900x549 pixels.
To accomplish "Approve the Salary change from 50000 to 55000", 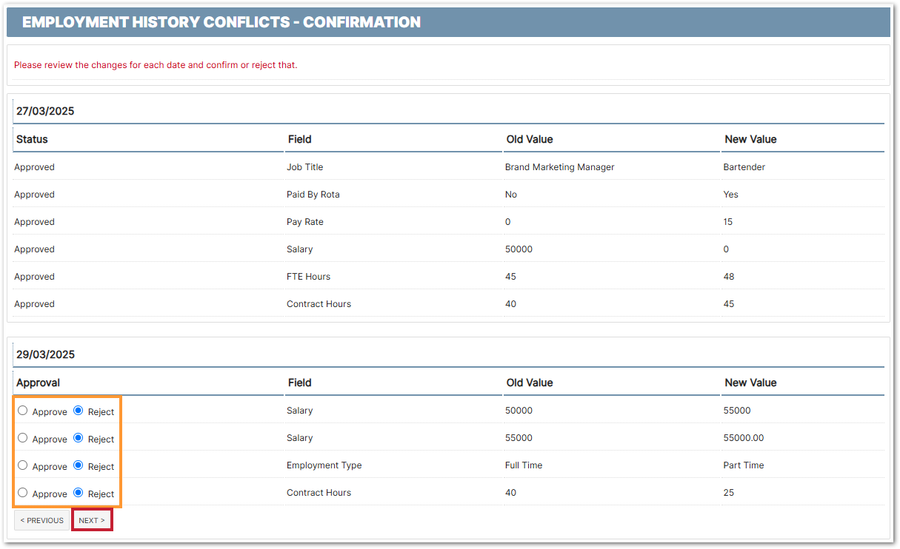I will coord(23,411).
